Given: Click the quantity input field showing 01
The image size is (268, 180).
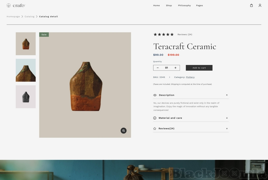Looking at the screenshot, I should 166,68.
